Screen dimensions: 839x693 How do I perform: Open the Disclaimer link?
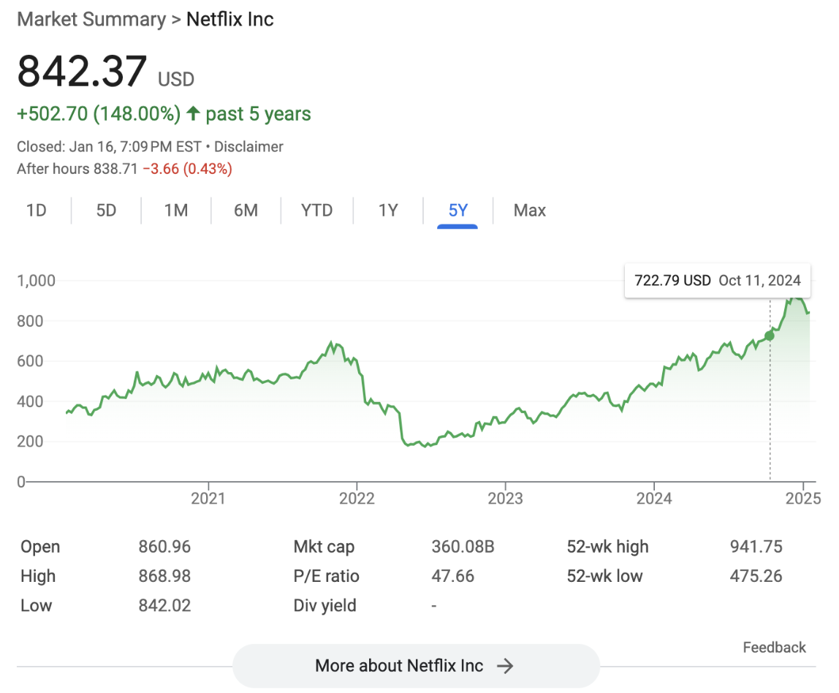(x=248, y=147)
